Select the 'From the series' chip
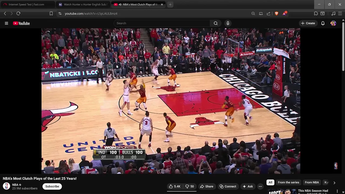Image resolution: width=345 pixels, height=194 pixels. point(288,182)
